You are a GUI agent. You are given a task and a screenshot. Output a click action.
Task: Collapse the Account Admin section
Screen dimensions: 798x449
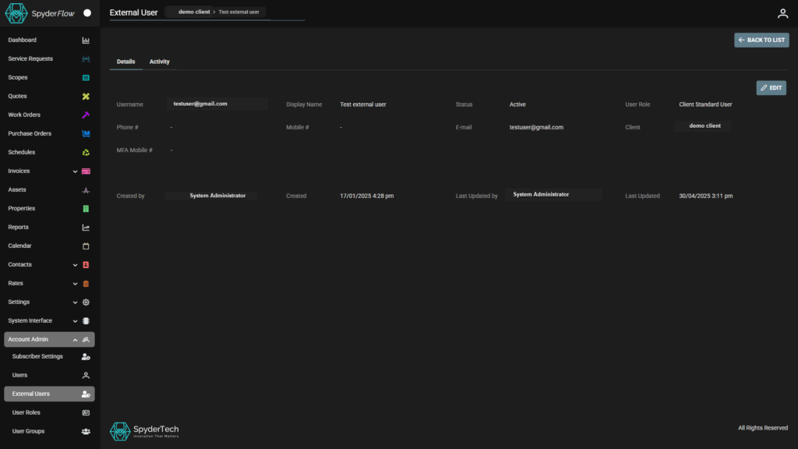point(76,340)
